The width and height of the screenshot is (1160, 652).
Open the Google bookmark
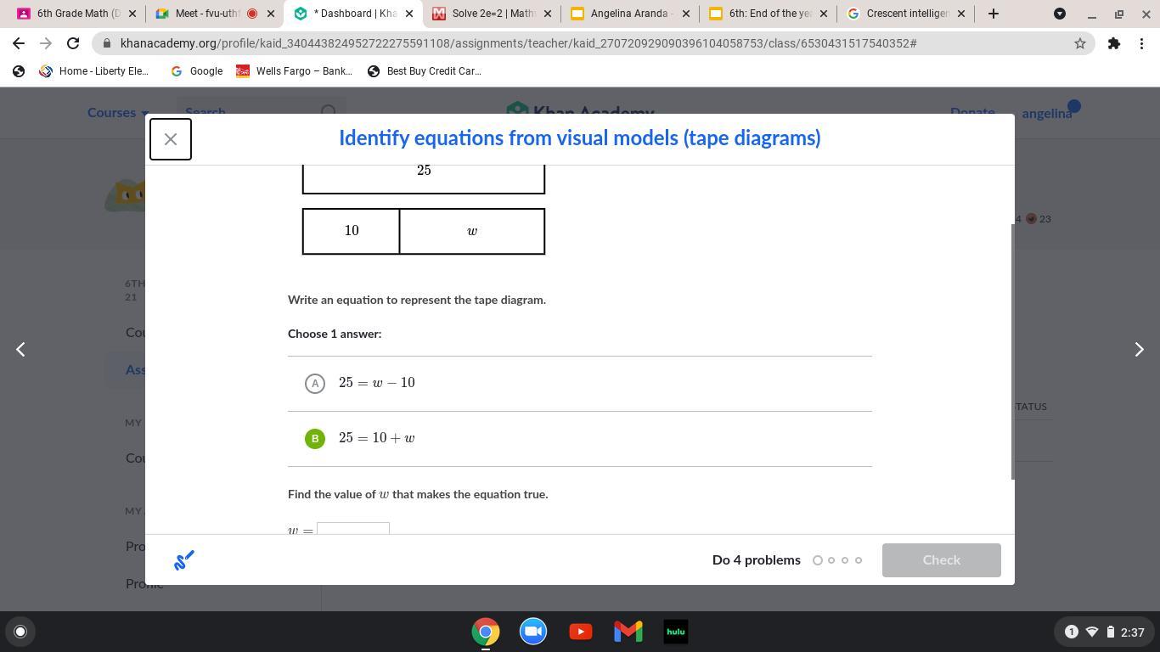pos(197,71)
